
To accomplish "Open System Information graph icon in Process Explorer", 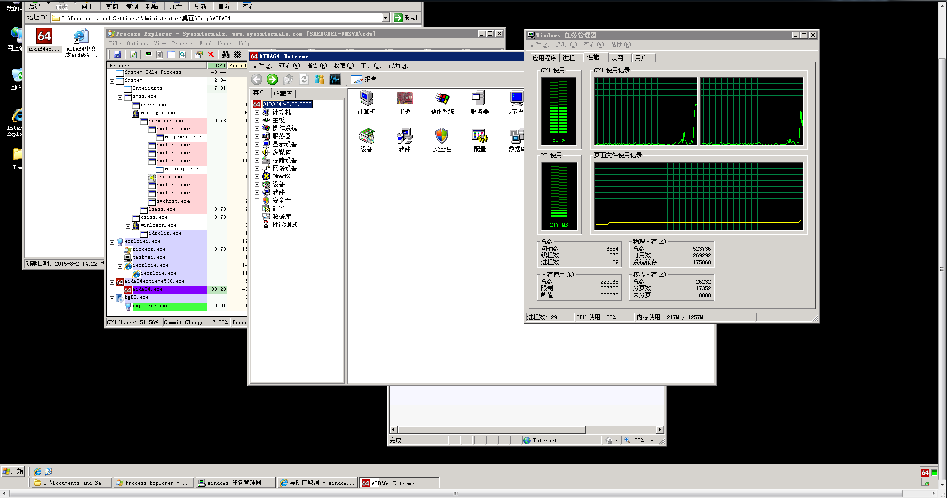I will (x=149, y=54).
